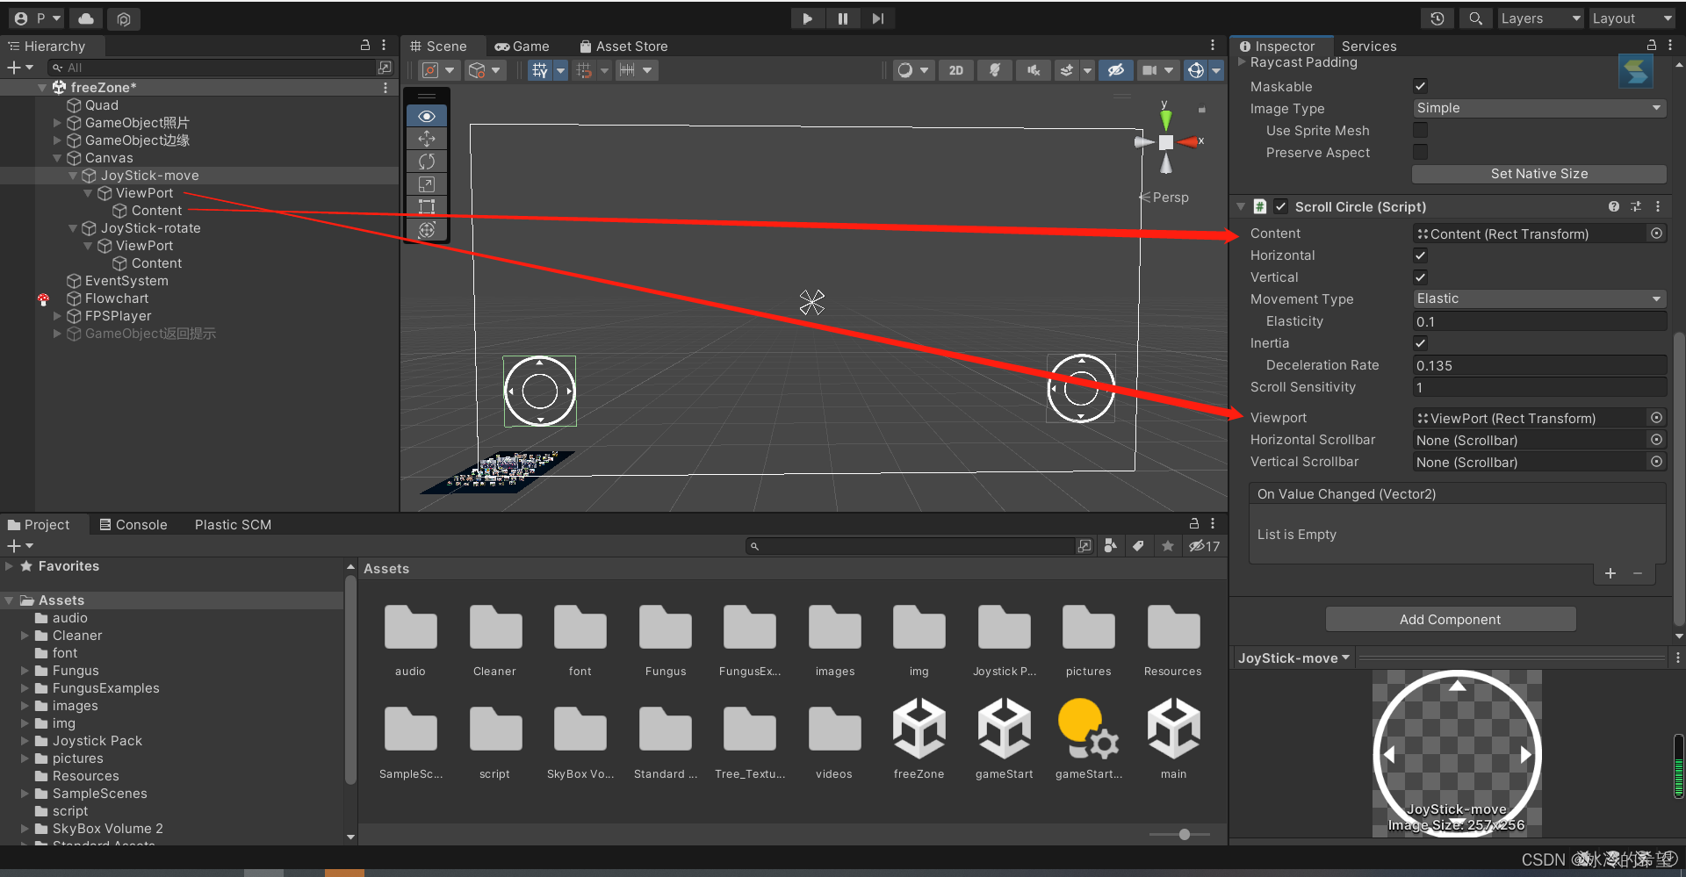Pick object for Viewport field circle icon

pyautogui.click(x=1656, y=418)
